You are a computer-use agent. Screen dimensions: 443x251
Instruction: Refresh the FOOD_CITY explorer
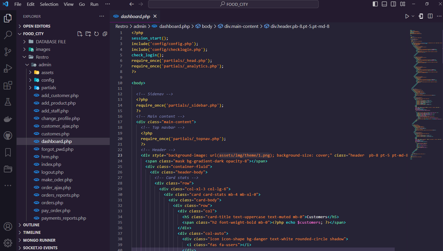point(96,34)
